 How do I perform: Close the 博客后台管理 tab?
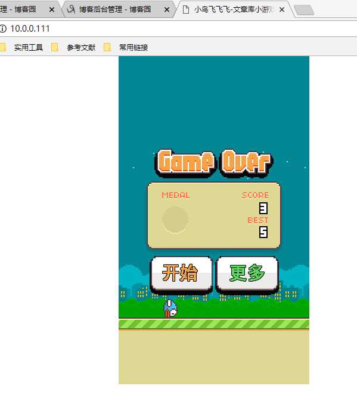point(167,10)
